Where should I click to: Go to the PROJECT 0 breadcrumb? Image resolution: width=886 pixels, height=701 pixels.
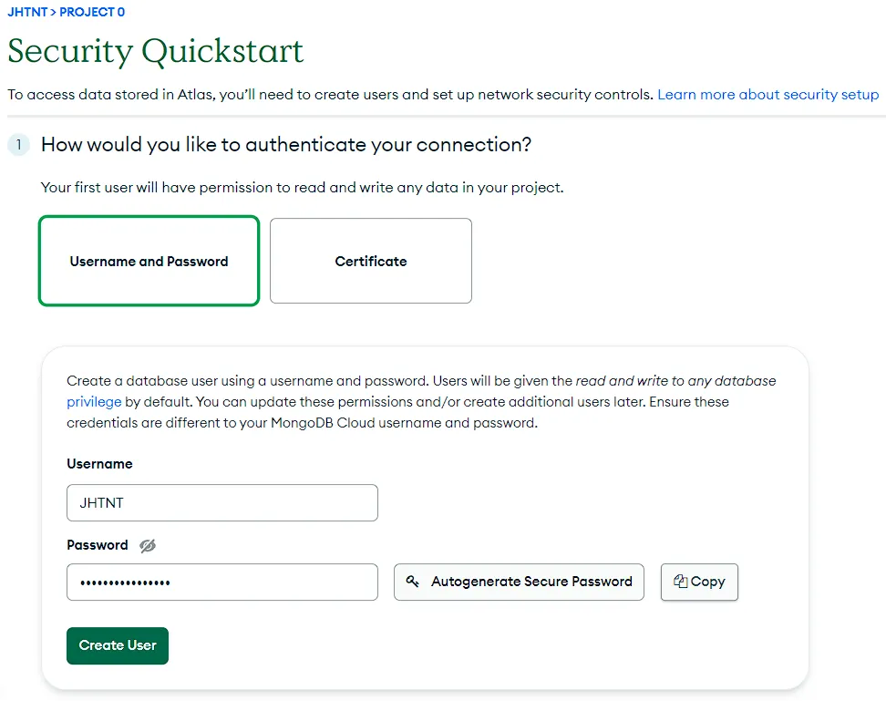[92, 12]
